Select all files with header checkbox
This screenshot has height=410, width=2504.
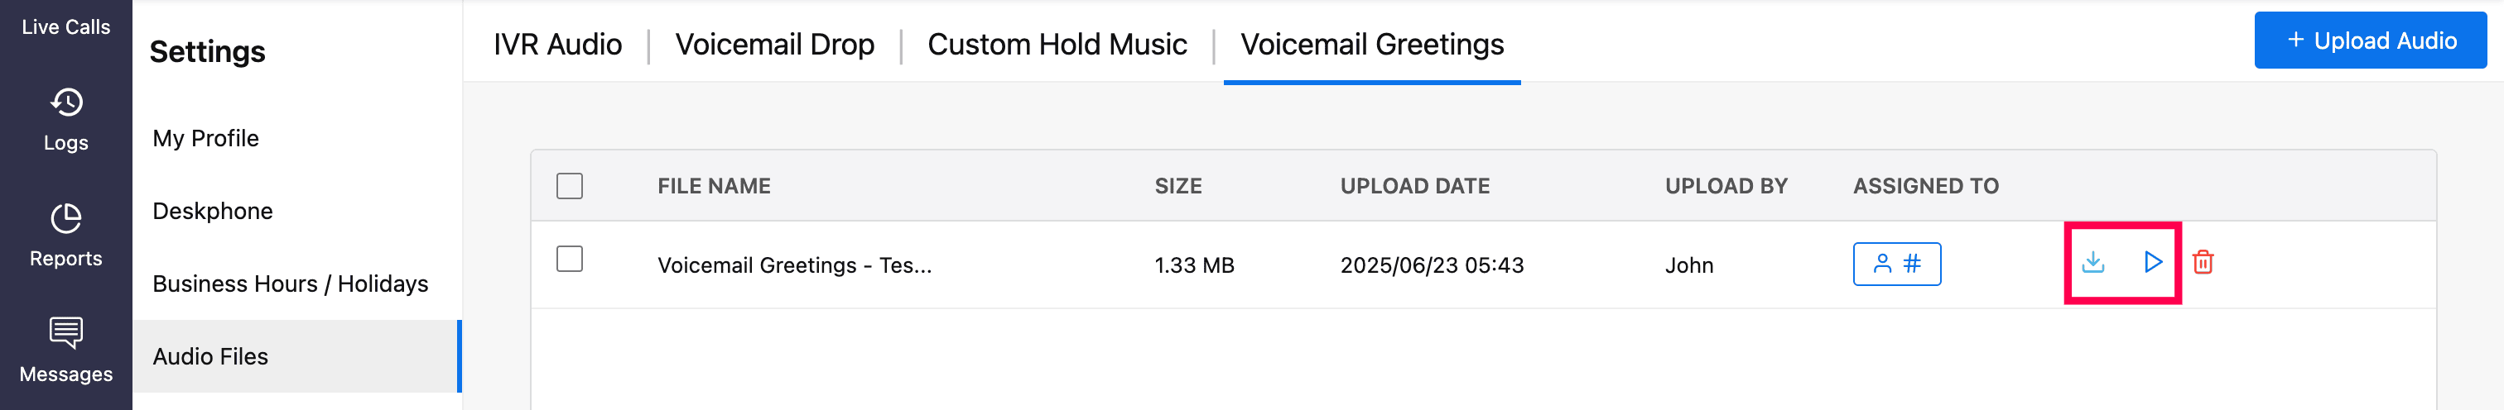[x=570, y=186]
